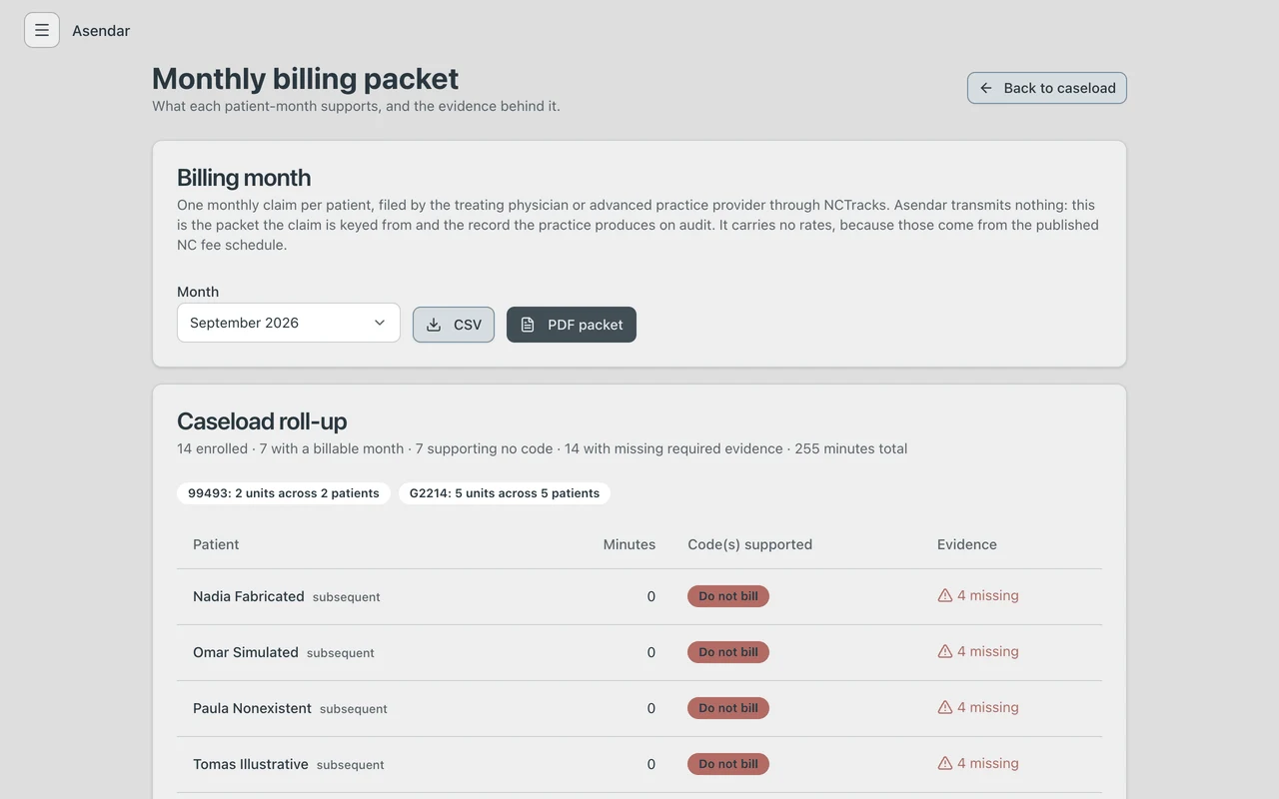Click the Evidence column header

tap(967, 544)
